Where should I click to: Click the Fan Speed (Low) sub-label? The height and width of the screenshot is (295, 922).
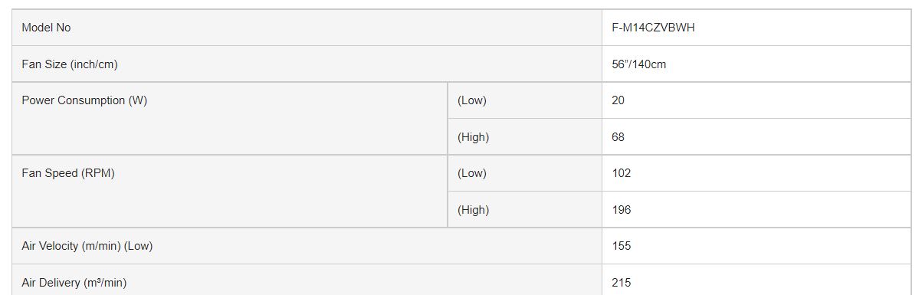471,173
